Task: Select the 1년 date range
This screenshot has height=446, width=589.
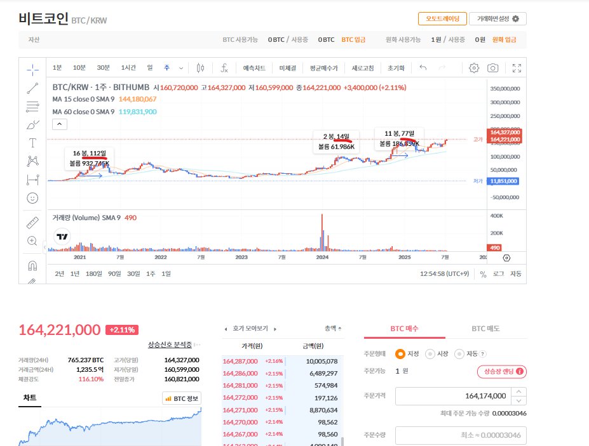Action: coord(75,274)
